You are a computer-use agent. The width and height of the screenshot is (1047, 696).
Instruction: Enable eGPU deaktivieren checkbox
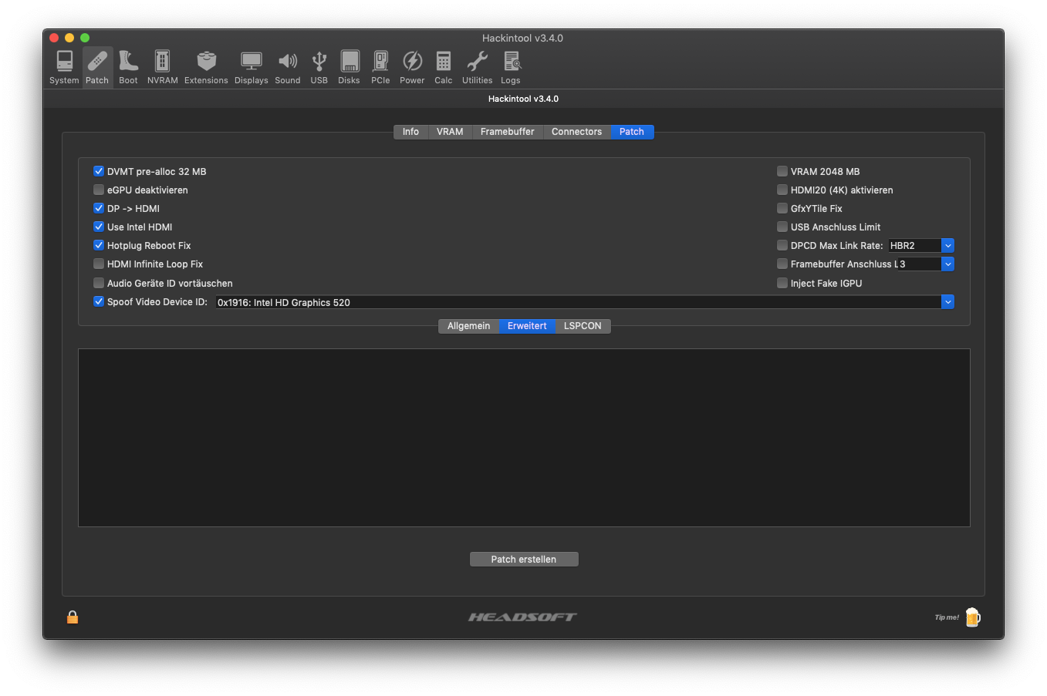click(x=99, y=190)
